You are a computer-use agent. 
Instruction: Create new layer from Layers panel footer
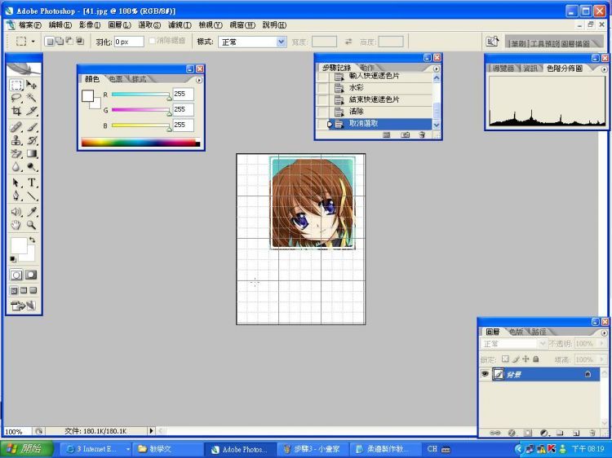[x=575, y=433]
